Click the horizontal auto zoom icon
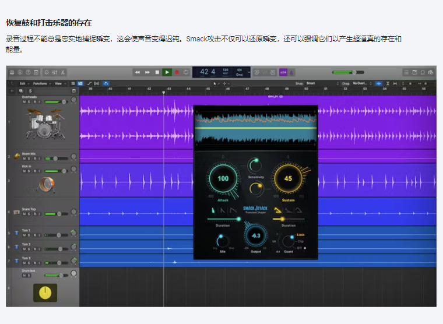Image resolution: width=443 pixels, height=324 pixels. [x=395, y=83]
